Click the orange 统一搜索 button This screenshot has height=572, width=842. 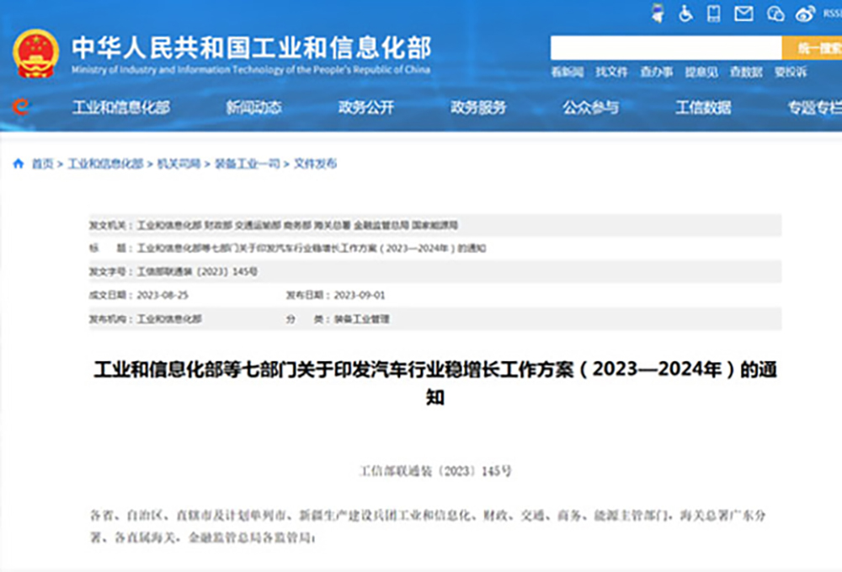point(812,48)
